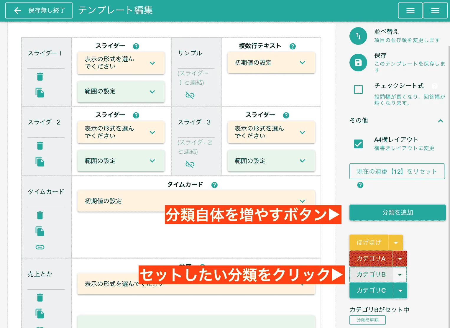The height and width of the screenshot is (328, 450).
Task: Open the 並べ替え (sort) icon
Action: (x=358, y=36)
